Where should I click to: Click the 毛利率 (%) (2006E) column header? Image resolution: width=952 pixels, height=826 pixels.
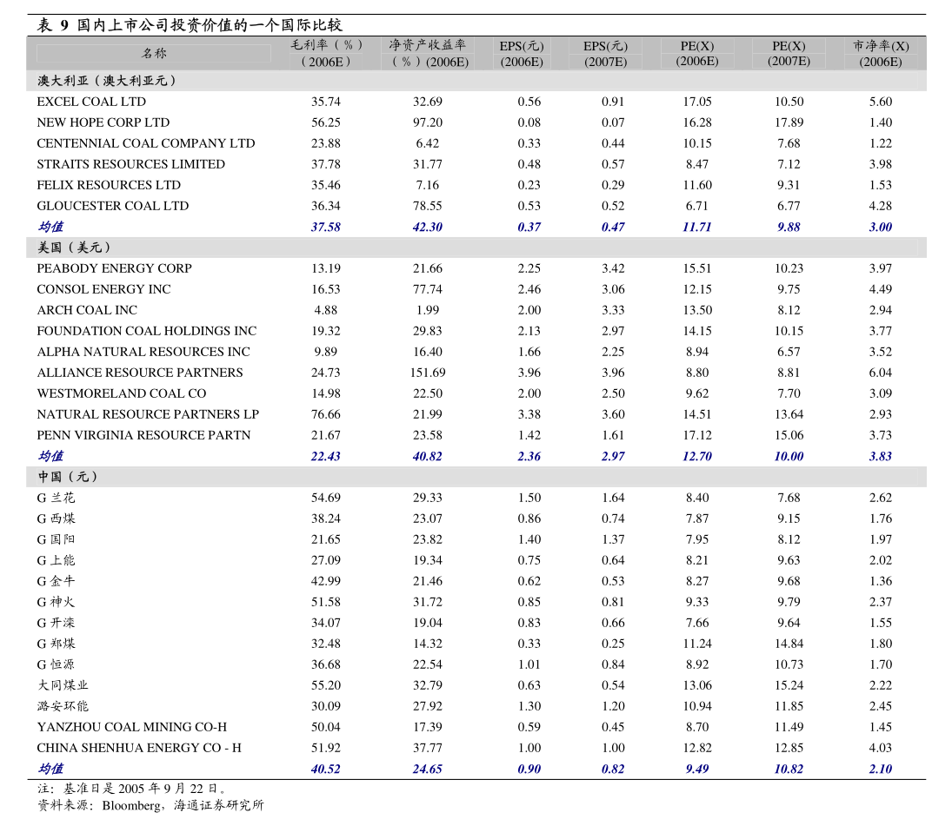[x=326, y=53]
